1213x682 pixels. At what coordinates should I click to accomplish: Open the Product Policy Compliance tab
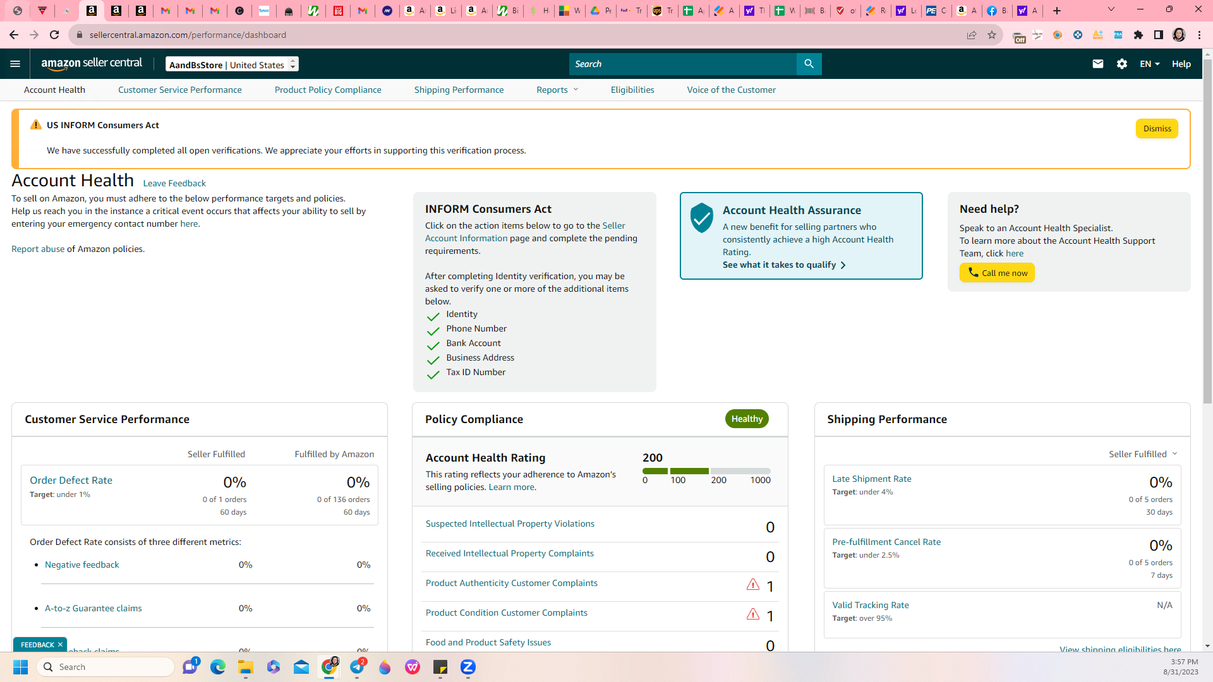pyautogui.click(x=328, y=90)
